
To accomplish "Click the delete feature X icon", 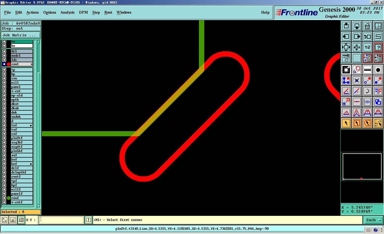I will (x=357, y=80).
